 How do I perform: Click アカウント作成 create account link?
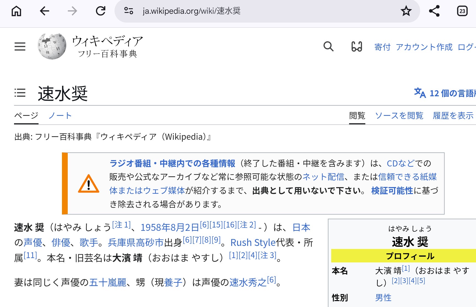pyautogui.click(x=424, y=47)
